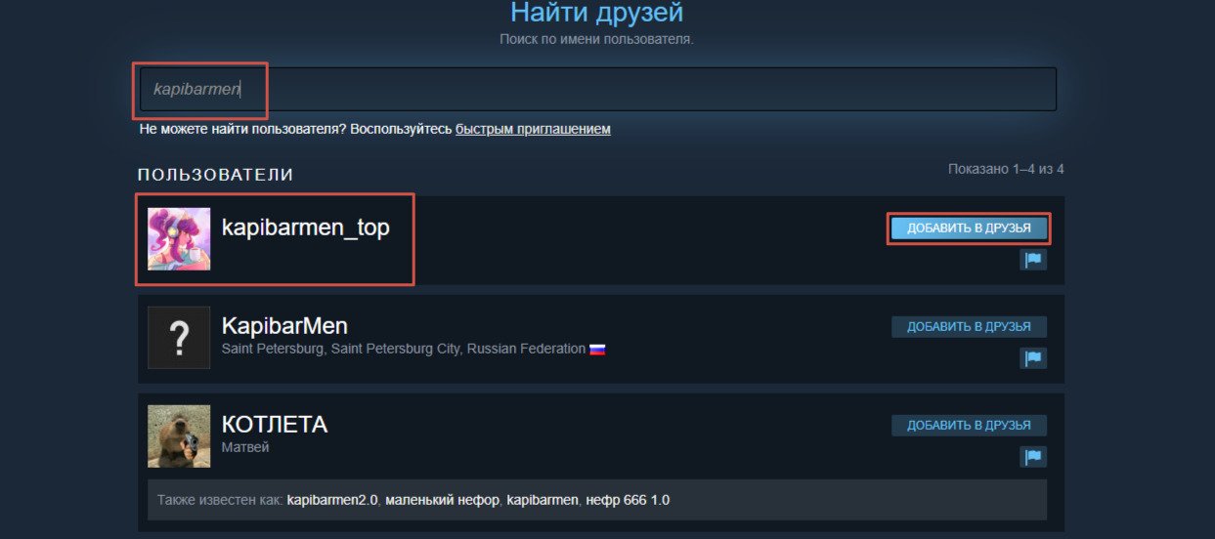
Task: Click the Russian flag icon beside the location
Action: coord(597,349)
